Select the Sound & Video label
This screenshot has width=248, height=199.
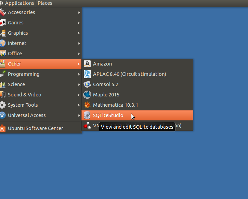pyautogui.click(x=25, y=95)
